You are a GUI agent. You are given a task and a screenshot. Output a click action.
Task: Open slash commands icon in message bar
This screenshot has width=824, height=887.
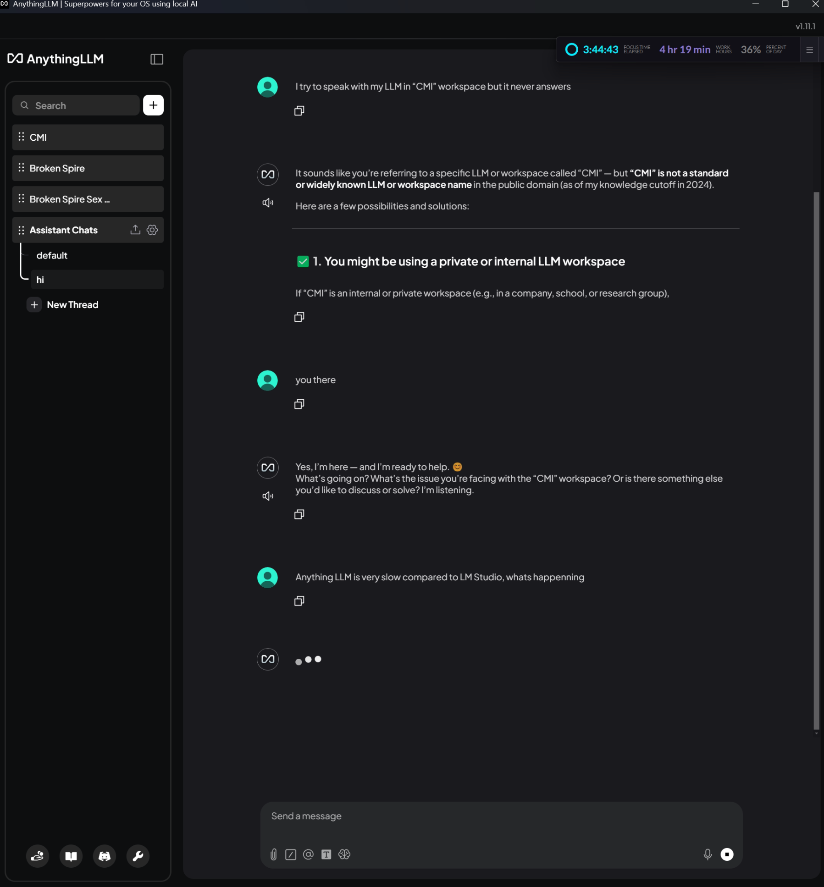(291, 854)
